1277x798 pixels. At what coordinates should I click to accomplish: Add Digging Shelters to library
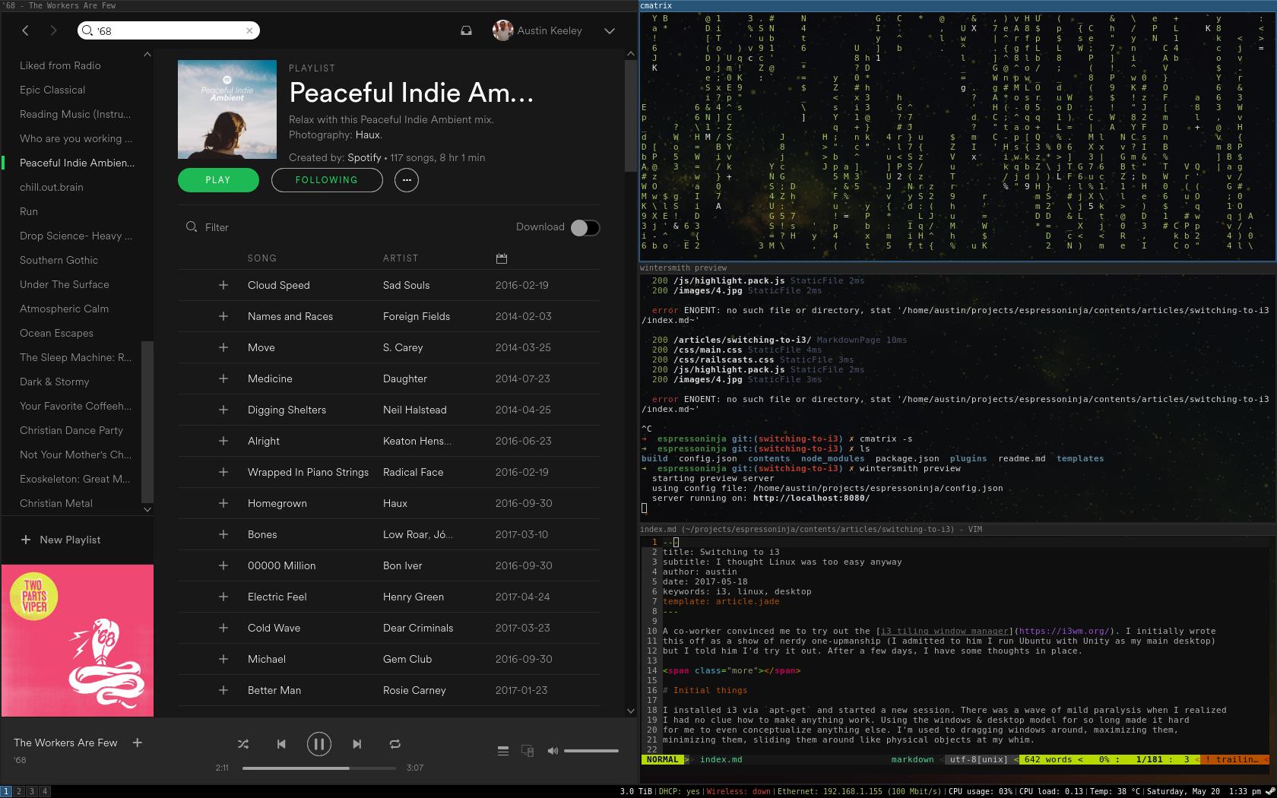click(x=223, y=410)
